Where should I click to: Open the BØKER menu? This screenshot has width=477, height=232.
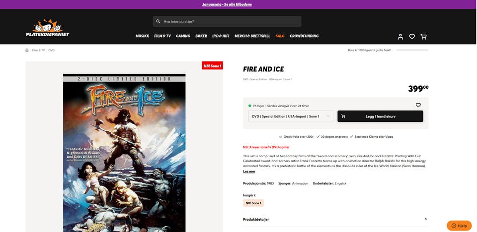pos(201,36)
